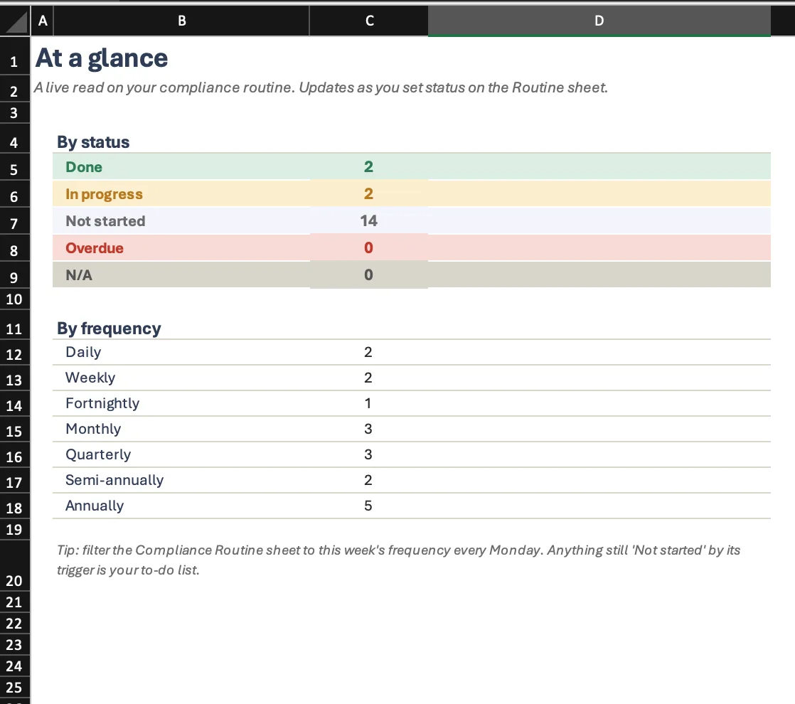The height and width of the screenshot is (704, 795).
Task: Select the 'Overdue' label cell
Action: [x=181, y=248]
